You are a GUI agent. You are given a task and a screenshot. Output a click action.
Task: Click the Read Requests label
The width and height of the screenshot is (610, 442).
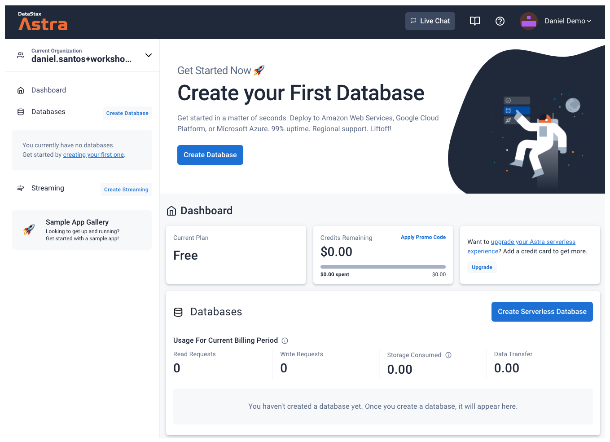[194, 354]
